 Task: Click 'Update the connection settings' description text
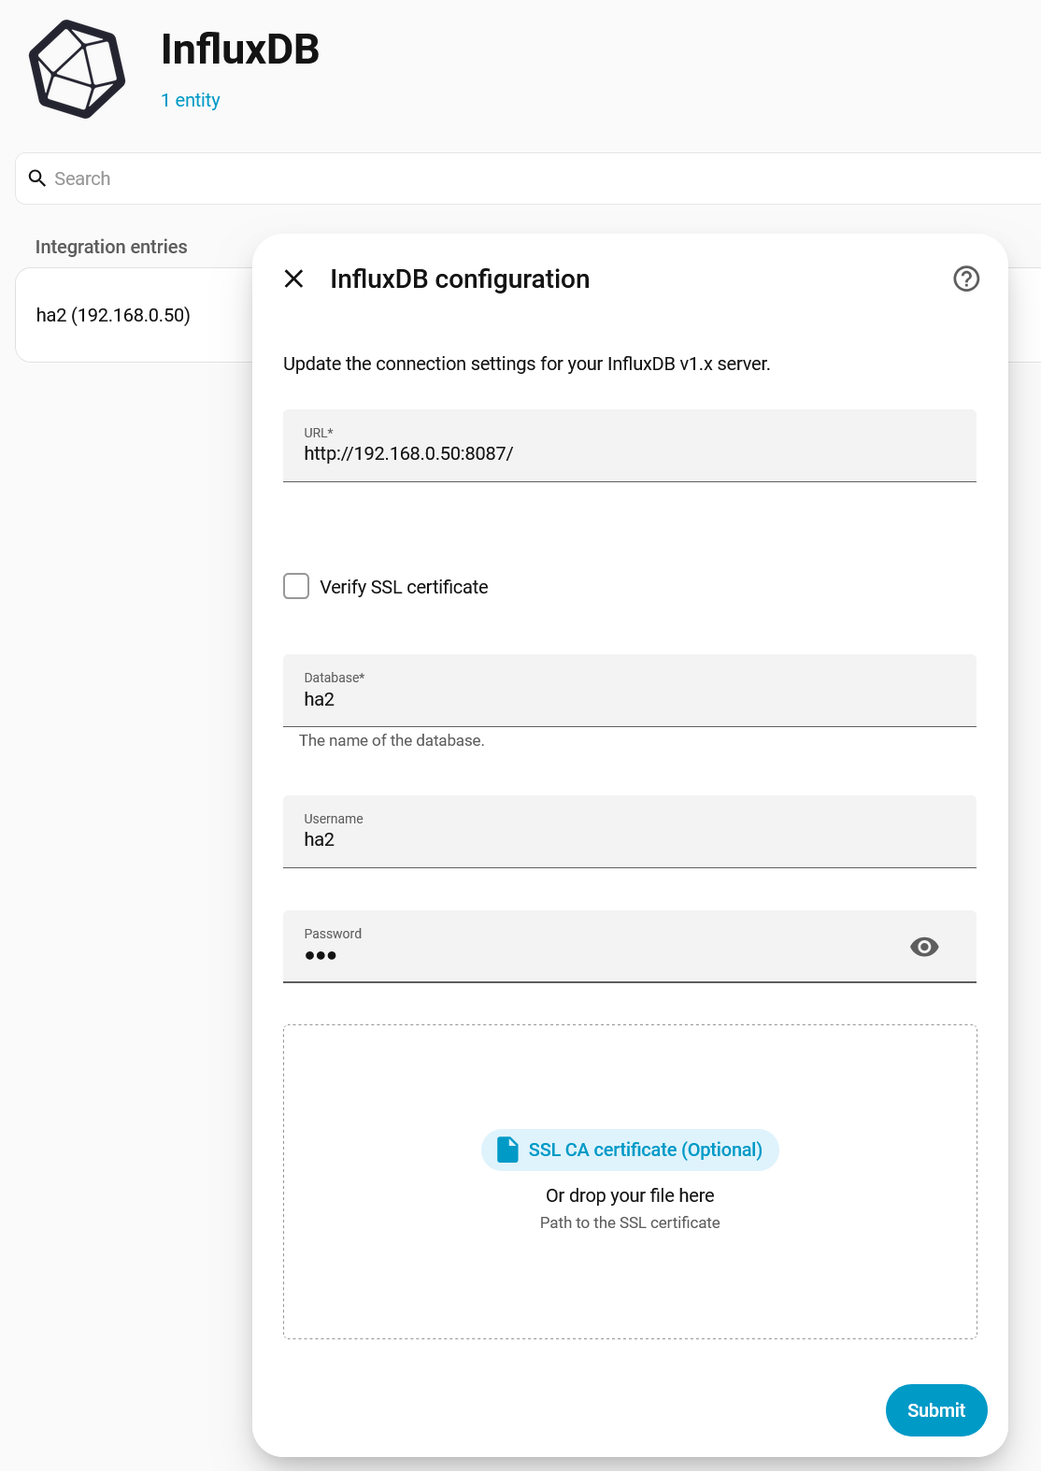pyautogui.click(x=527, y=364)
